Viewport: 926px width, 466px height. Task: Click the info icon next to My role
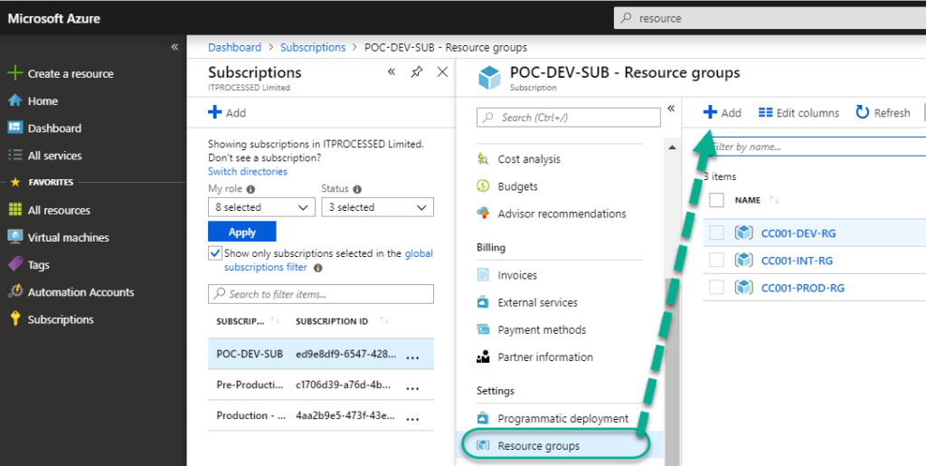(250, 190)
